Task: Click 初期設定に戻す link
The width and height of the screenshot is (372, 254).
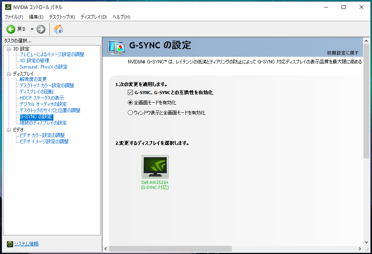Action: coord(342,53)
